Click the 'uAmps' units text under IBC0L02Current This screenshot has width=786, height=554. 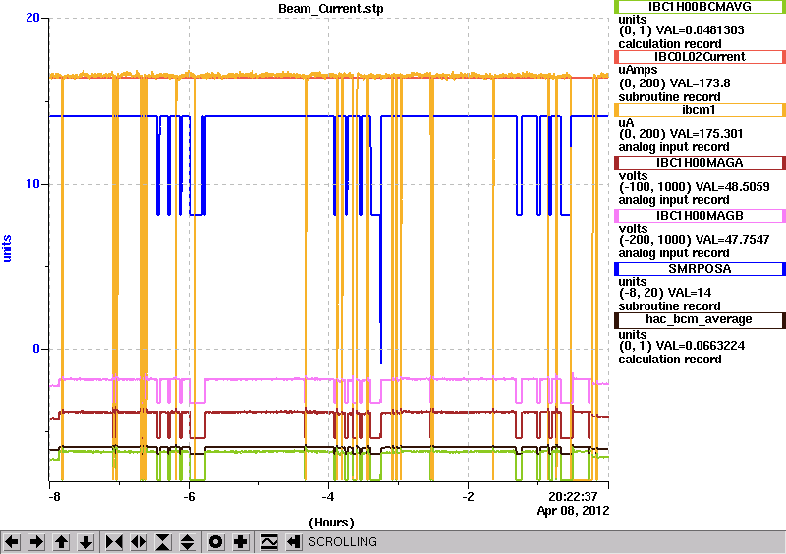coord(638,70)
